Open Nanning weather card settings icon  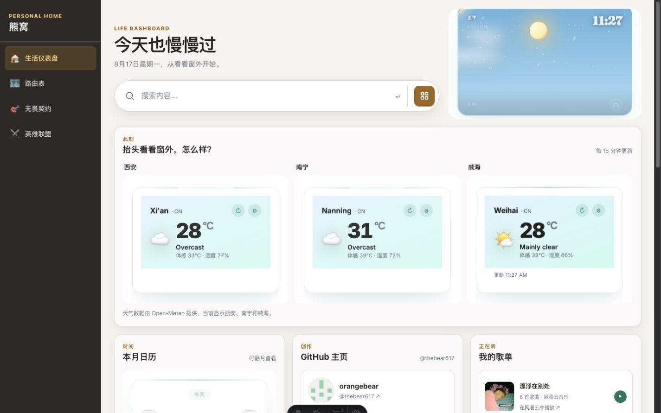click(426, 210)
